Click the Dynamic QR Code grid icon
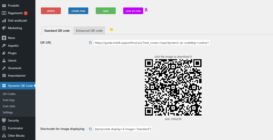Screen dimensions: 273x140 pos(4,86)
